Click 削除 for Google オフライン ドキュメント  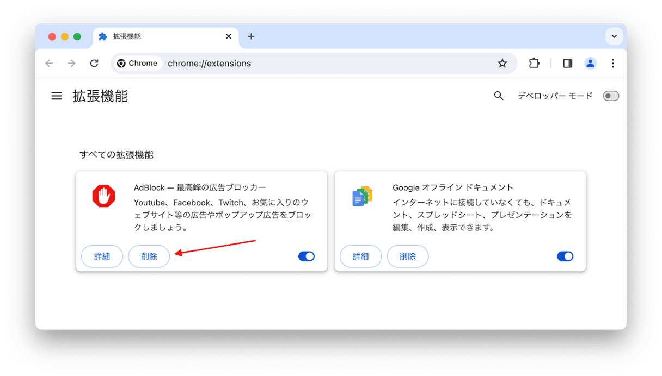coord(407,256)
